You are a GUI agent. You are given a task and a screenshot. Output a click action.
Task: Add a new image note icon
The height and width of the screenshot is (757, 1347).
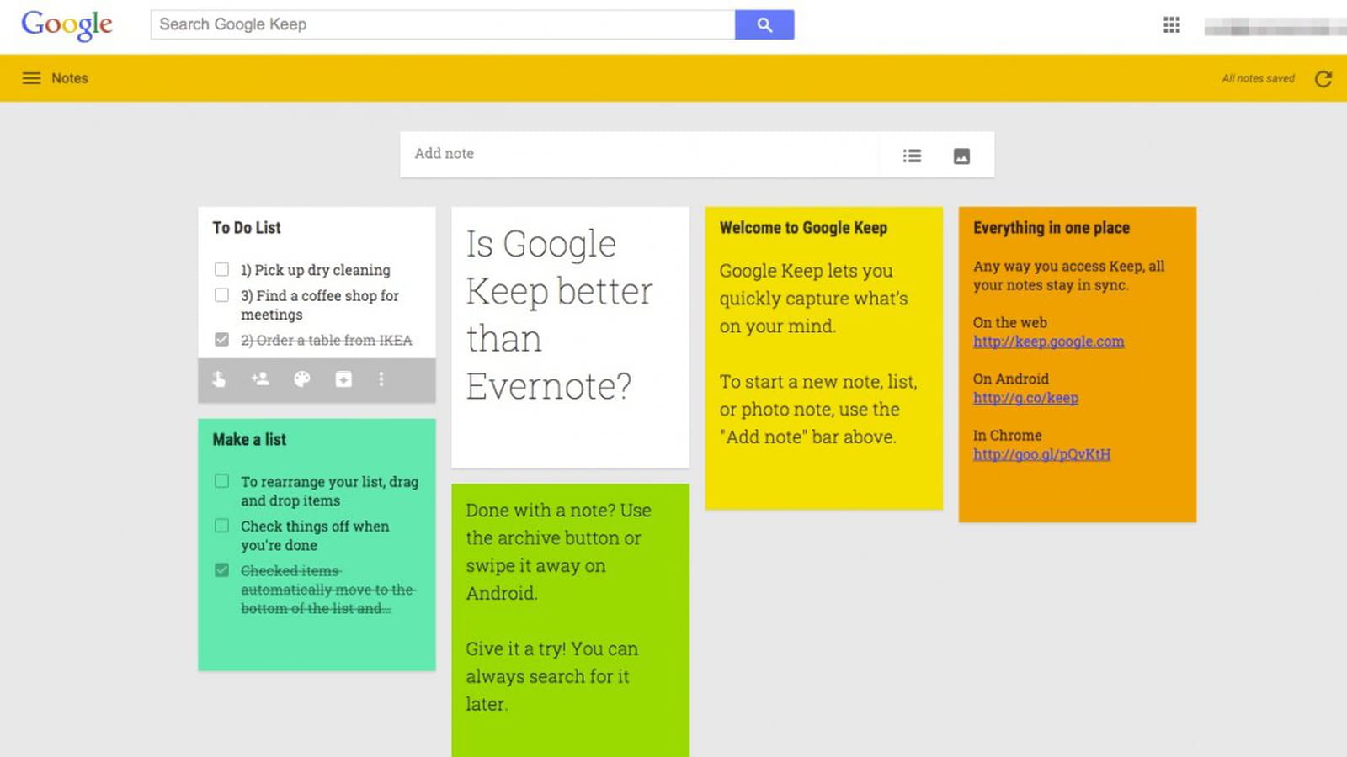click(961, 156)
